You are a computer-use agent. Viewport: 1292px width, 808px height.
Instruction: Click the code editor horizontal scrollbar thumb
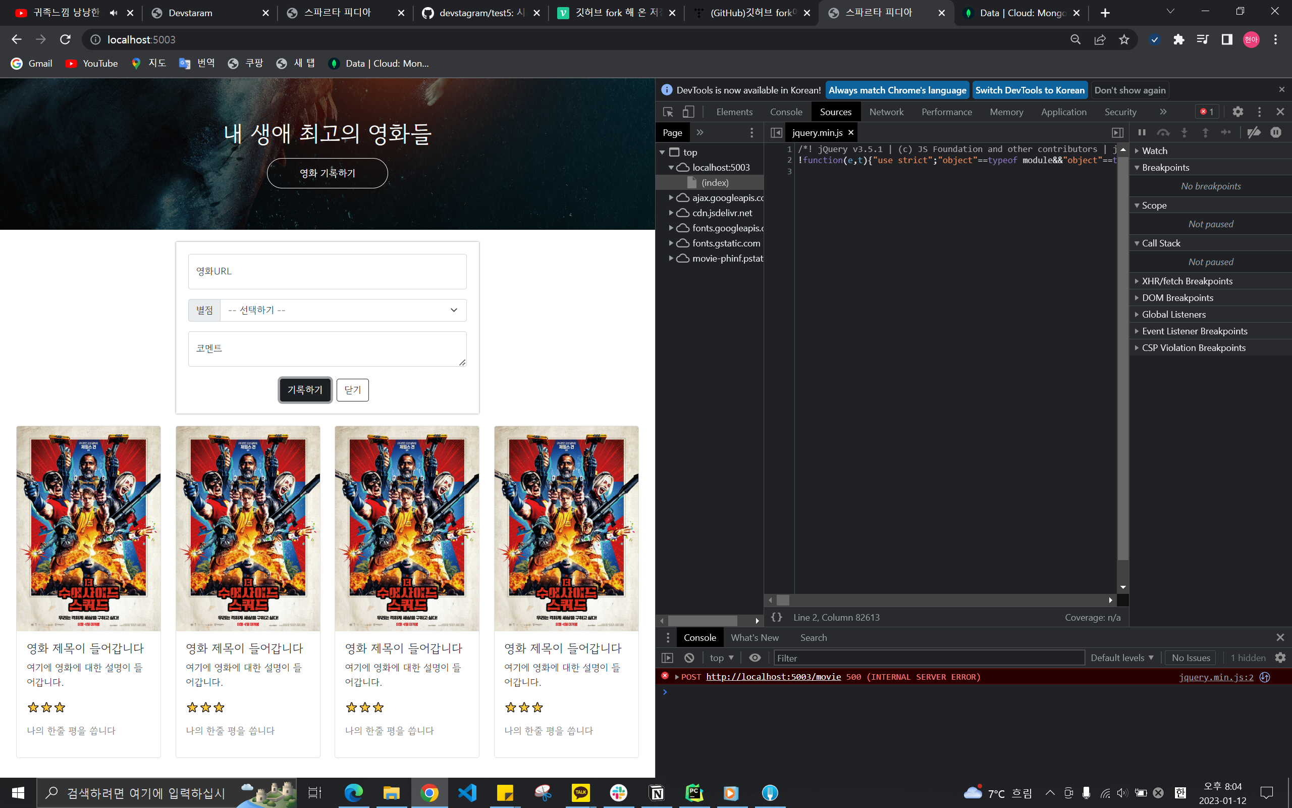click(x=783, y=600)
